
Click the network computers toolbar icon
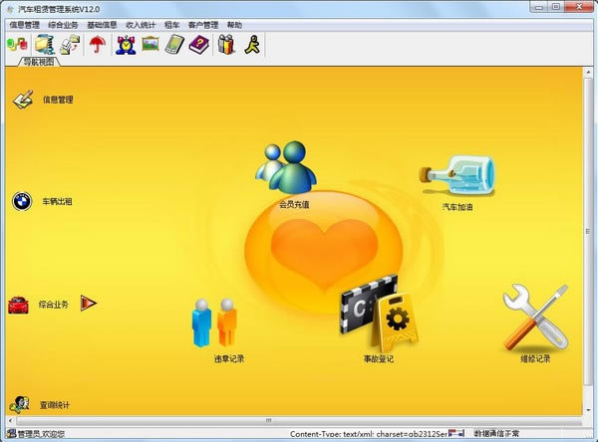pos(18,44)
